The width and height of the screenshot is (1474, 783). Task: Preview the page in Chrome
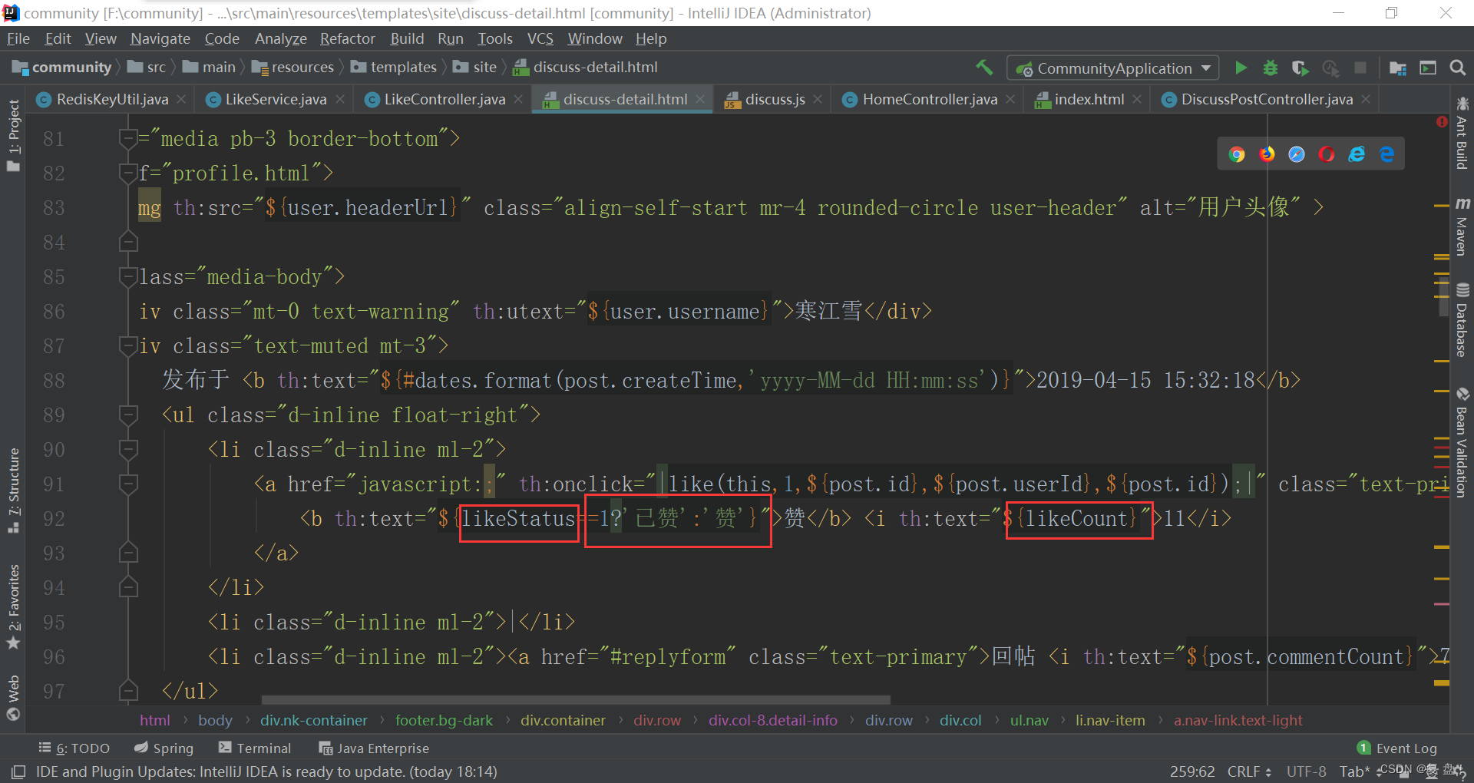click(1237, 154)
